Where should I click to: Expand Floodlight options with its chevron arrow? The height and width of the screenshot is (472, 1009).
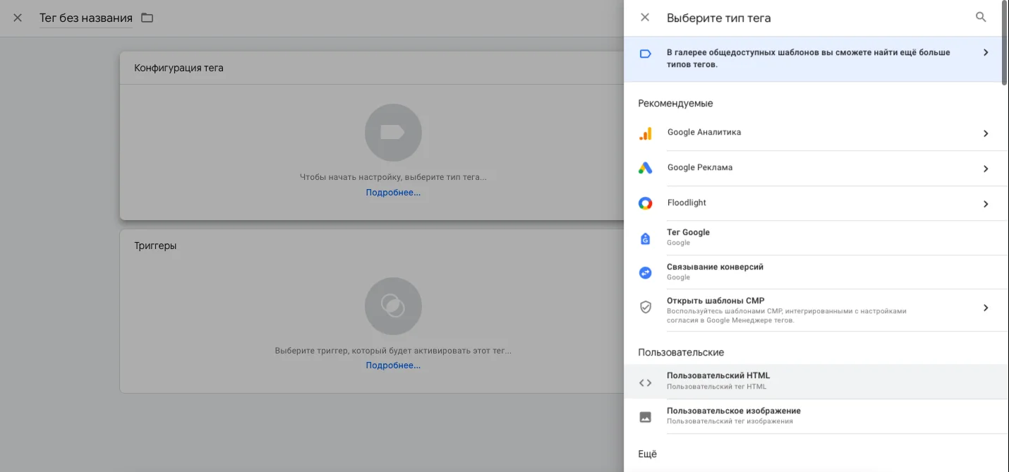986,204
